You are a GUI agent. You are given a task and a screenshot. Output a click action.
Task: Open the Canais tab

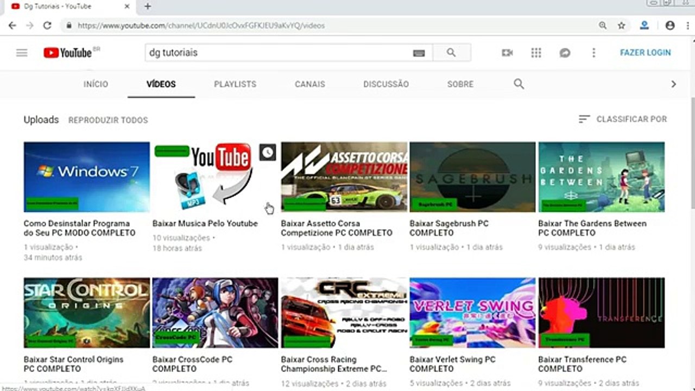310,84
